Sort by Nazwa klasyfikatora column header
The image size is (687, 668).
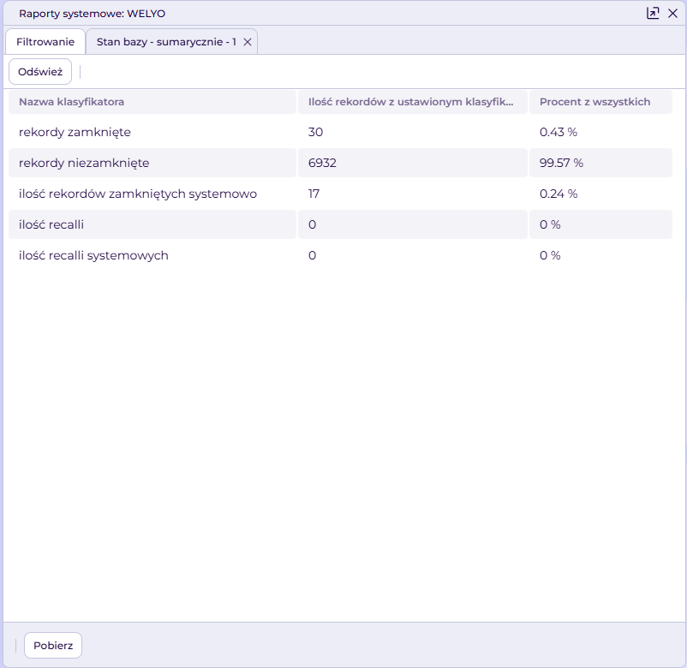click(x=152, y=102)
